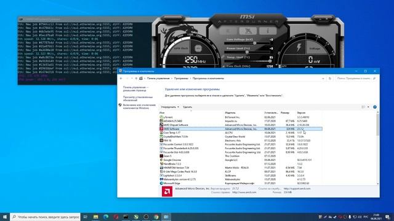Open the info button in MSI Afterburner
This screenshot has width=394, height=221.
(x=268, y=31)
